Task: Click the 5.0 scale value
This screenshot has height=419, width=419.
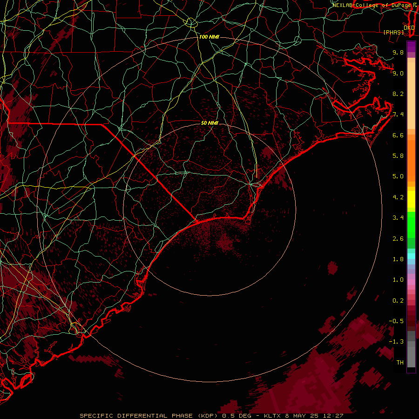Action: tap(398, 176)
